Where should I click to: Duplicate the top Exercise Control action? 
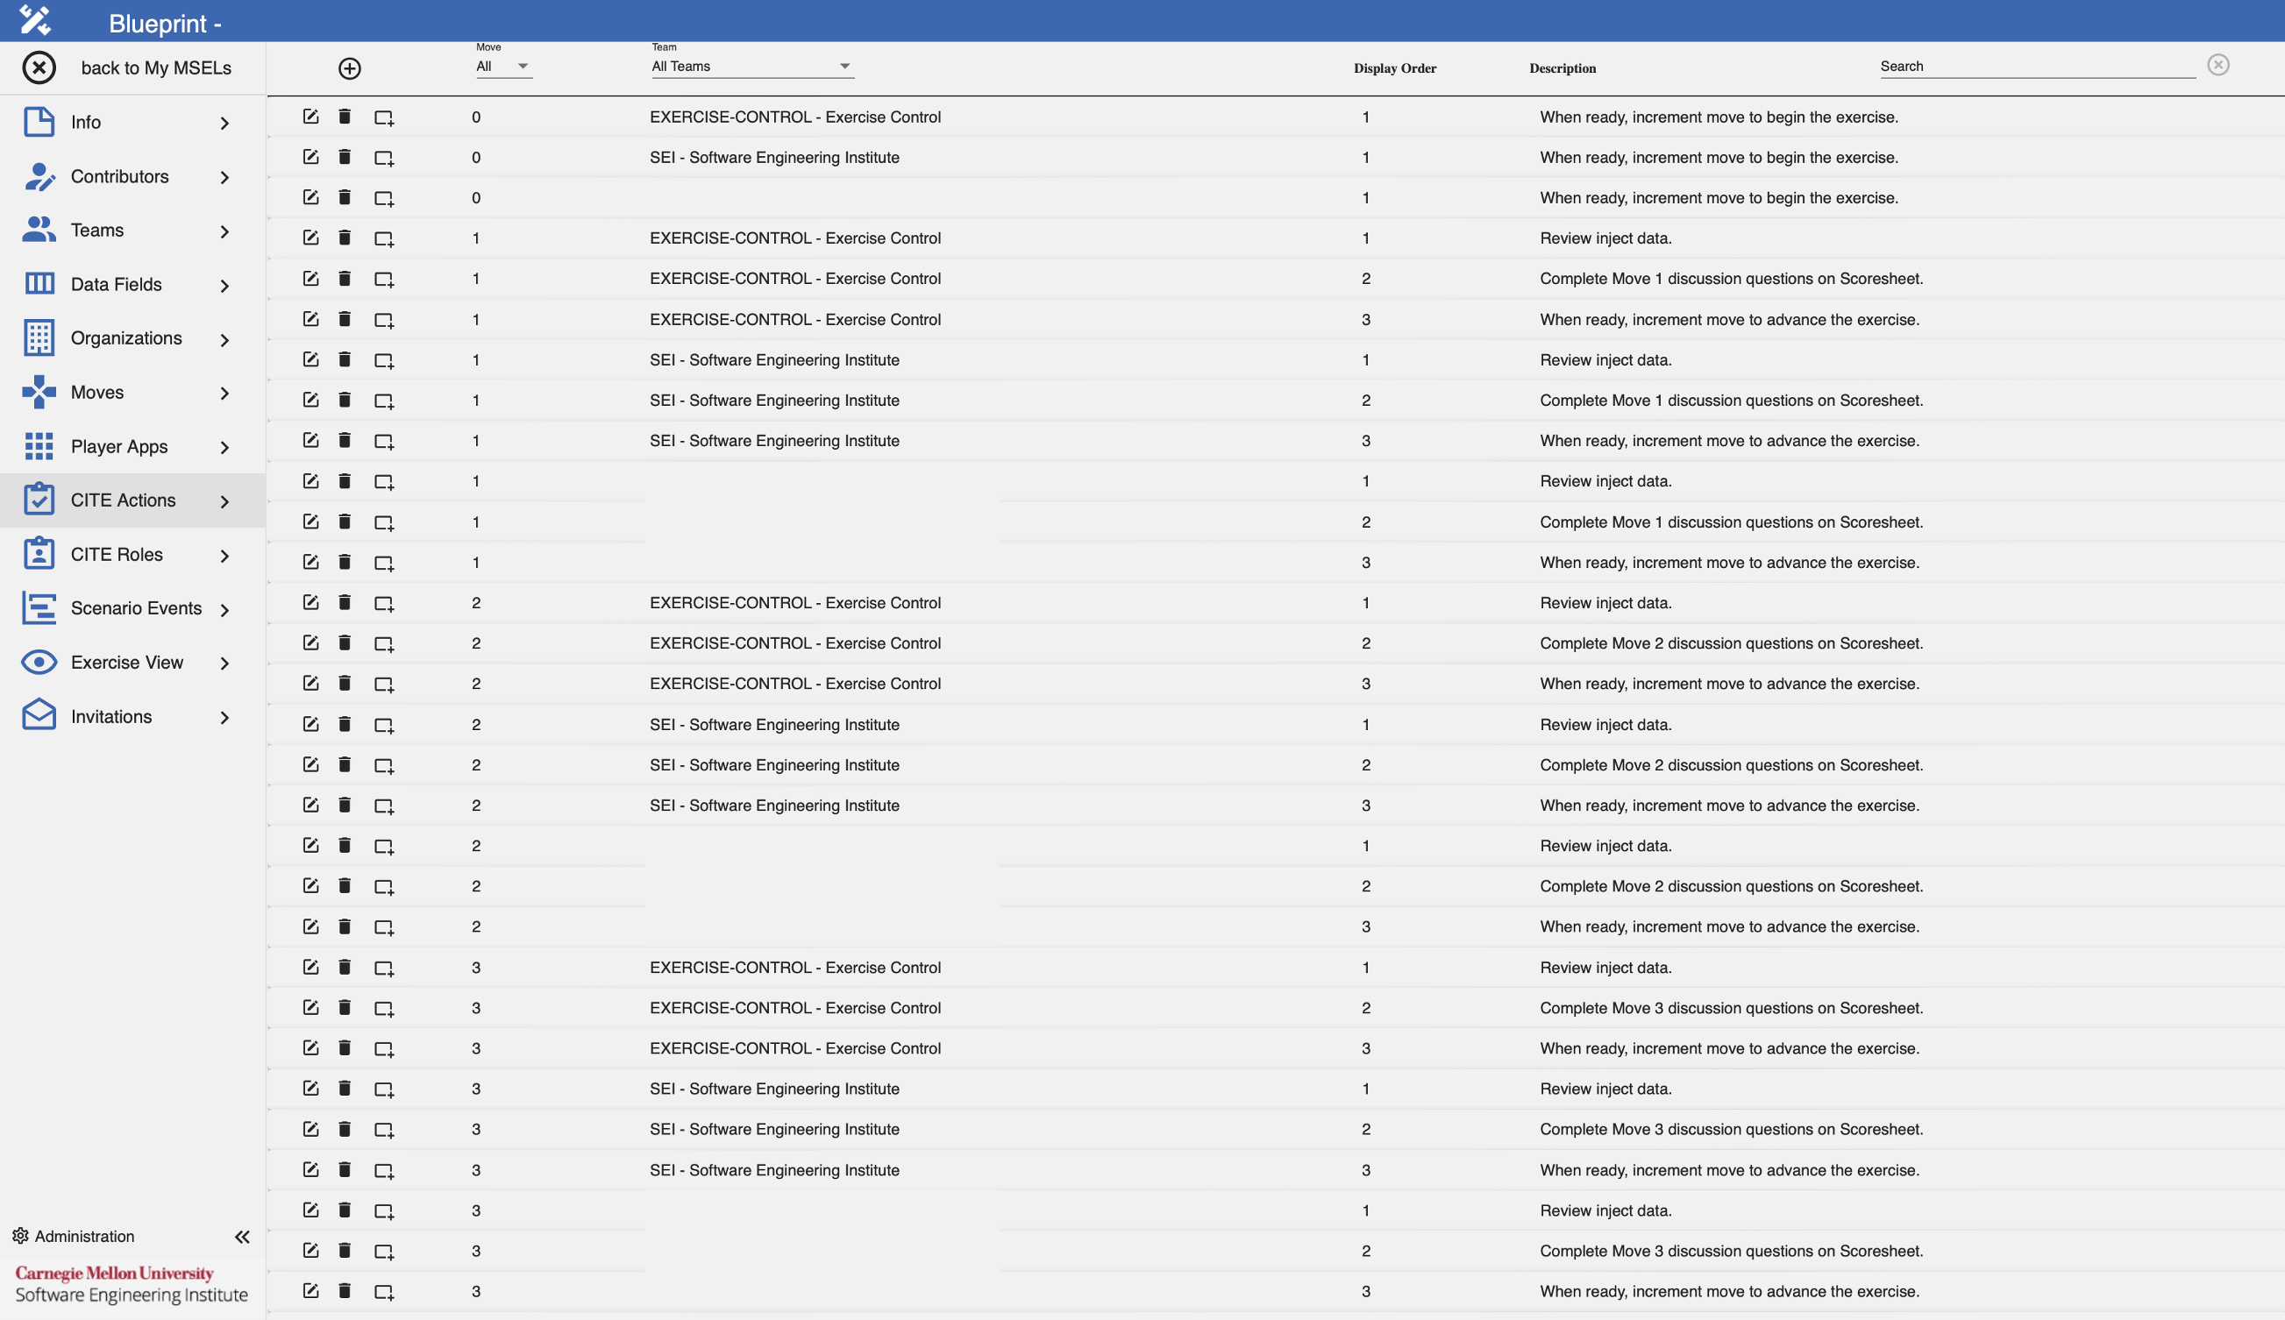[x=382, y=116]
